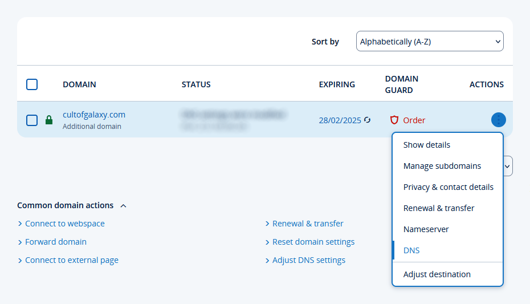530x304 pixels.
Task: Click the green padlock SSL icon
Action: [x=49, y=120]
